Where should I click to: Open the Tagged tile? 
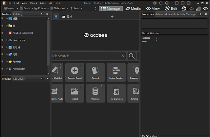[95, 72]
